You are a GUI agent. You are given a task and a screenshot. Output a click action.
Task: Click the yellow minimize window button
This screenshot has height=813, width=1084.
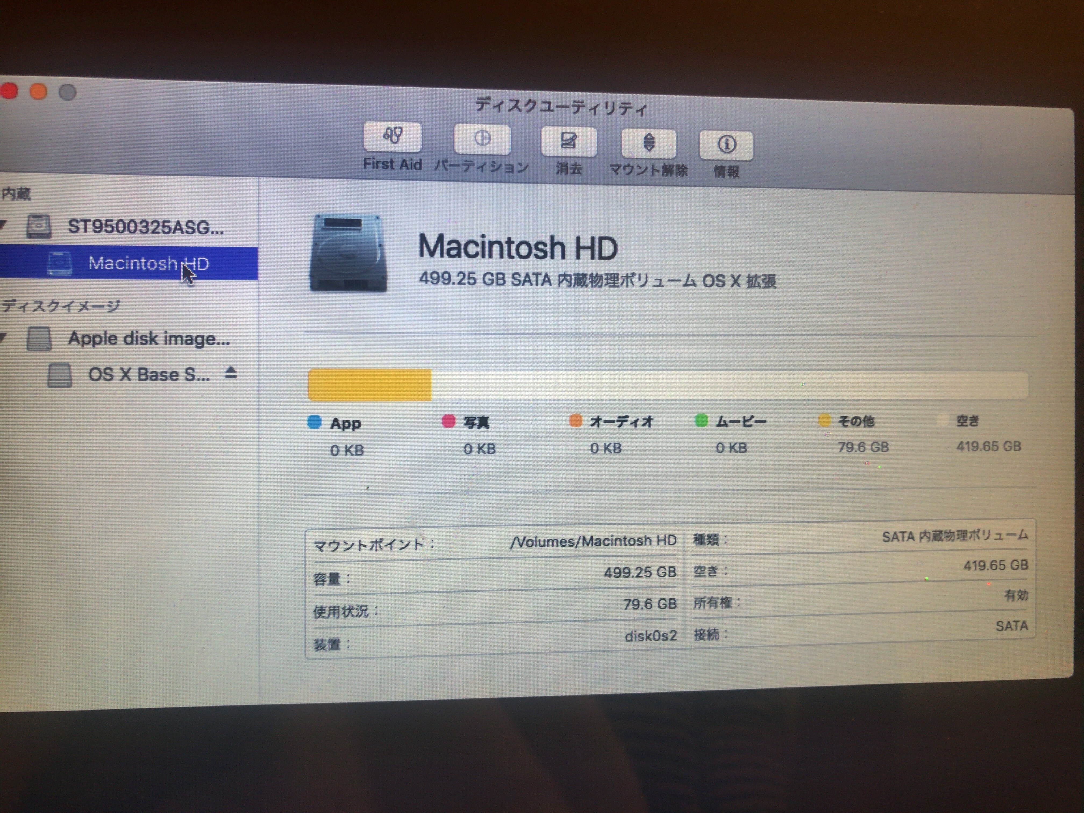click(38, 91)
